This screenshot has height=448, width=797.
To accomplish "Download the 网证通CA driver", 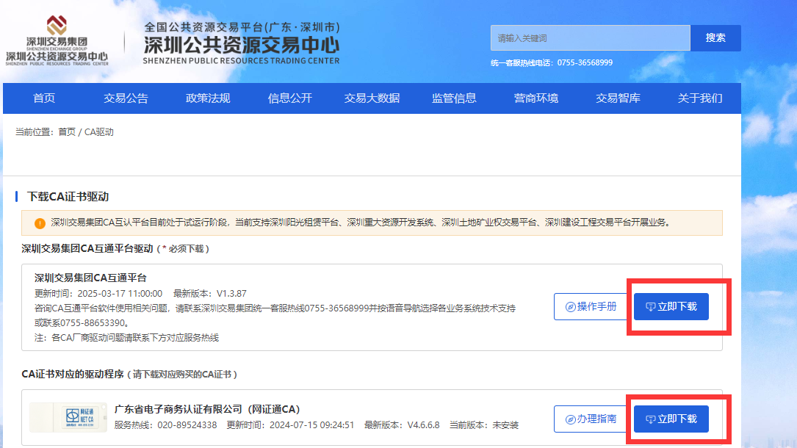I will (671, 419).
